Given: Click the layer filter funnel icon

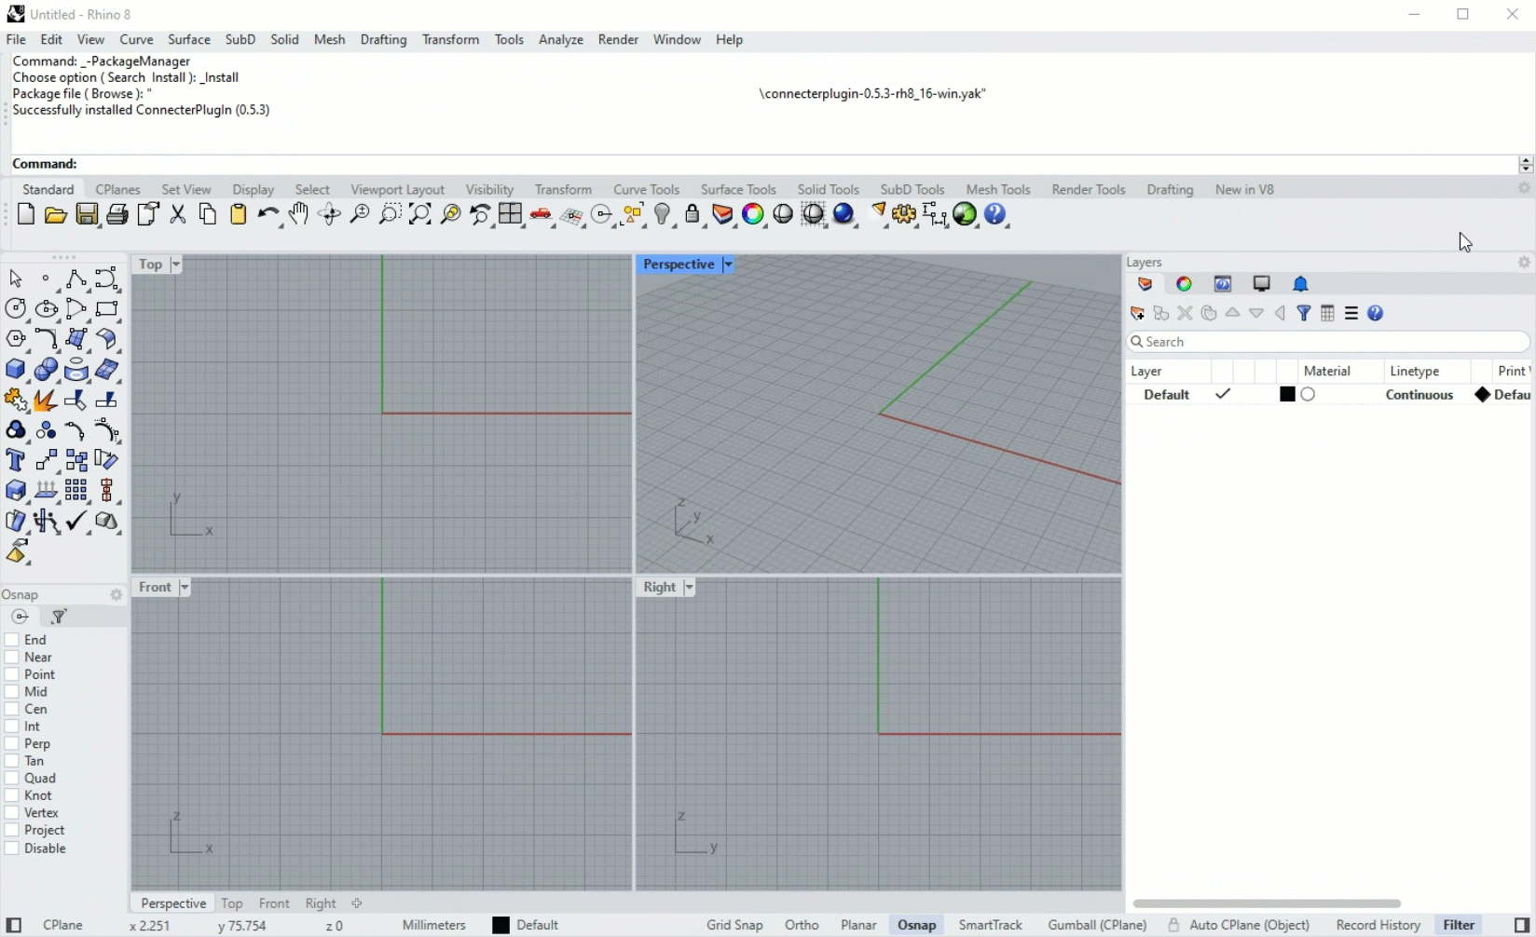Looking at the screenshot, I should (x=1304, y=313).
